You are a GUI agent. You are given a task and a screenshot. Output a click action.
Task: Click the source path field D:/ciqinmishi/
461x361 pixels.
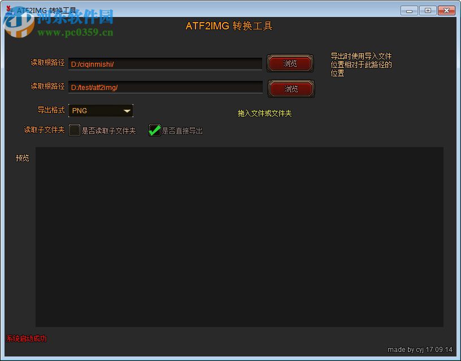[x=165, y=64]
